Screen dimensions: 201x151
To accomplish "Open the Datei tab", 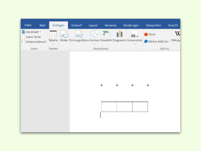I will [28, 25].
